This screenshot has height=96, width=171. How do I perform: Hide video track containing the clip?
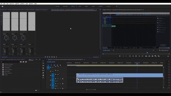click(x=58, y=75)
